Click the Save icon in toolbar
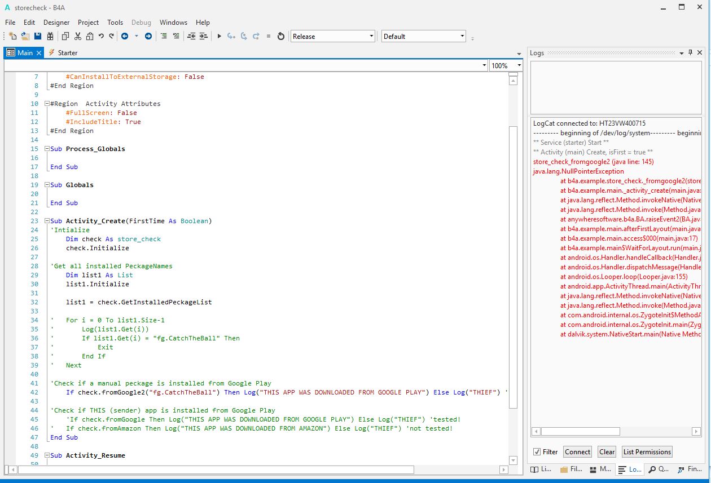This screenshot has width=711, height=483. tap(38, 36)
